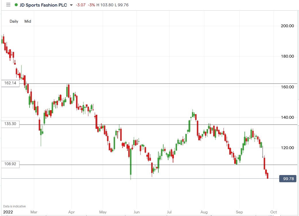
Task: Open the hamburger menu
Action: [x=8, y=5]
